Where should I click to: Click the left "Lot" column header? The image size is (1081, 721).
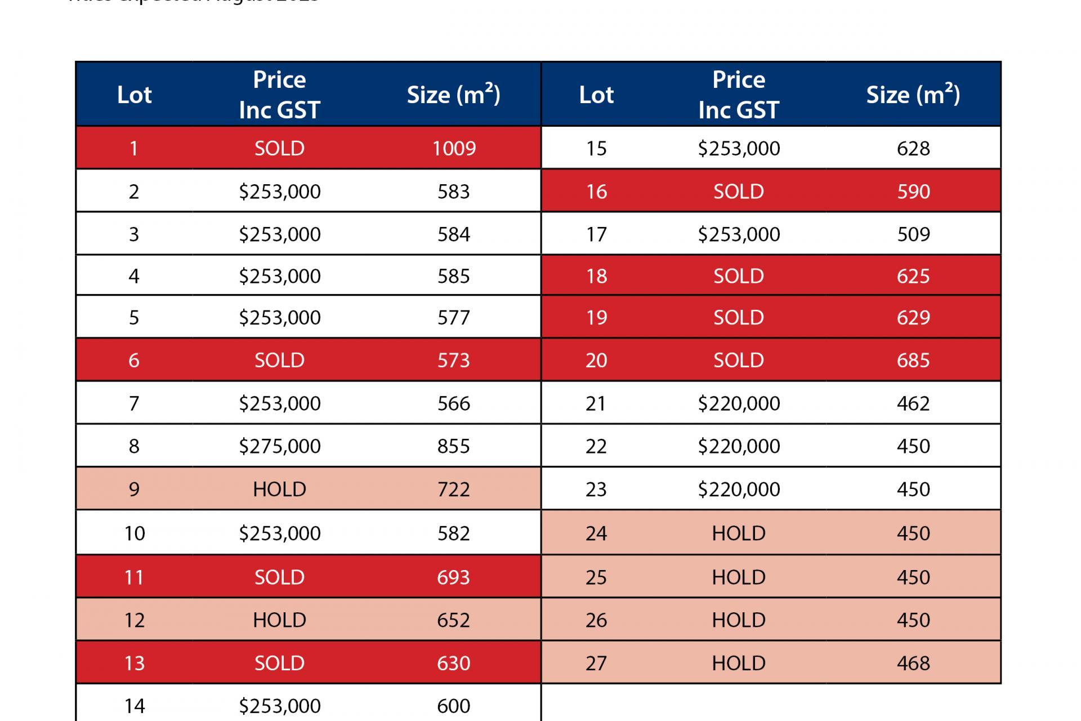(x=134, y=95)
